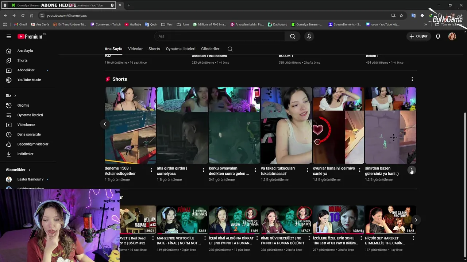The height and width of the screenshot is (262, 467).
Task: Expand the Siz section chevron
Action: pos(15,96)
